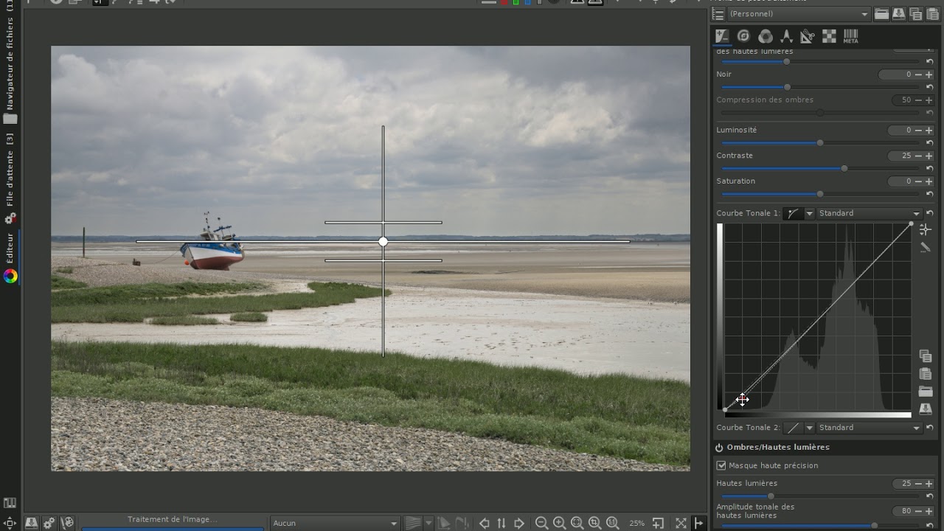This screenshot has height=531, width=944.
Task: Open the Exposure tab in the tool panel
Action: tap(721, 36)
